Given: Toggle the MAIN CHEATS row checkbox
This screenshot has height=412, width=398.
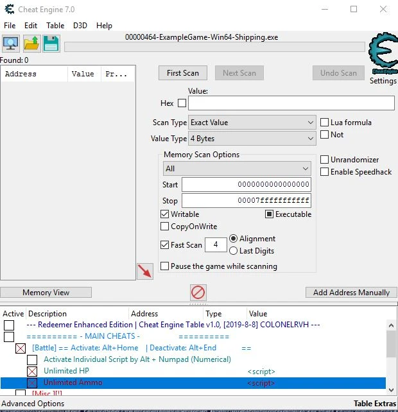Looking at the screenshot, I should coord(9,336).
